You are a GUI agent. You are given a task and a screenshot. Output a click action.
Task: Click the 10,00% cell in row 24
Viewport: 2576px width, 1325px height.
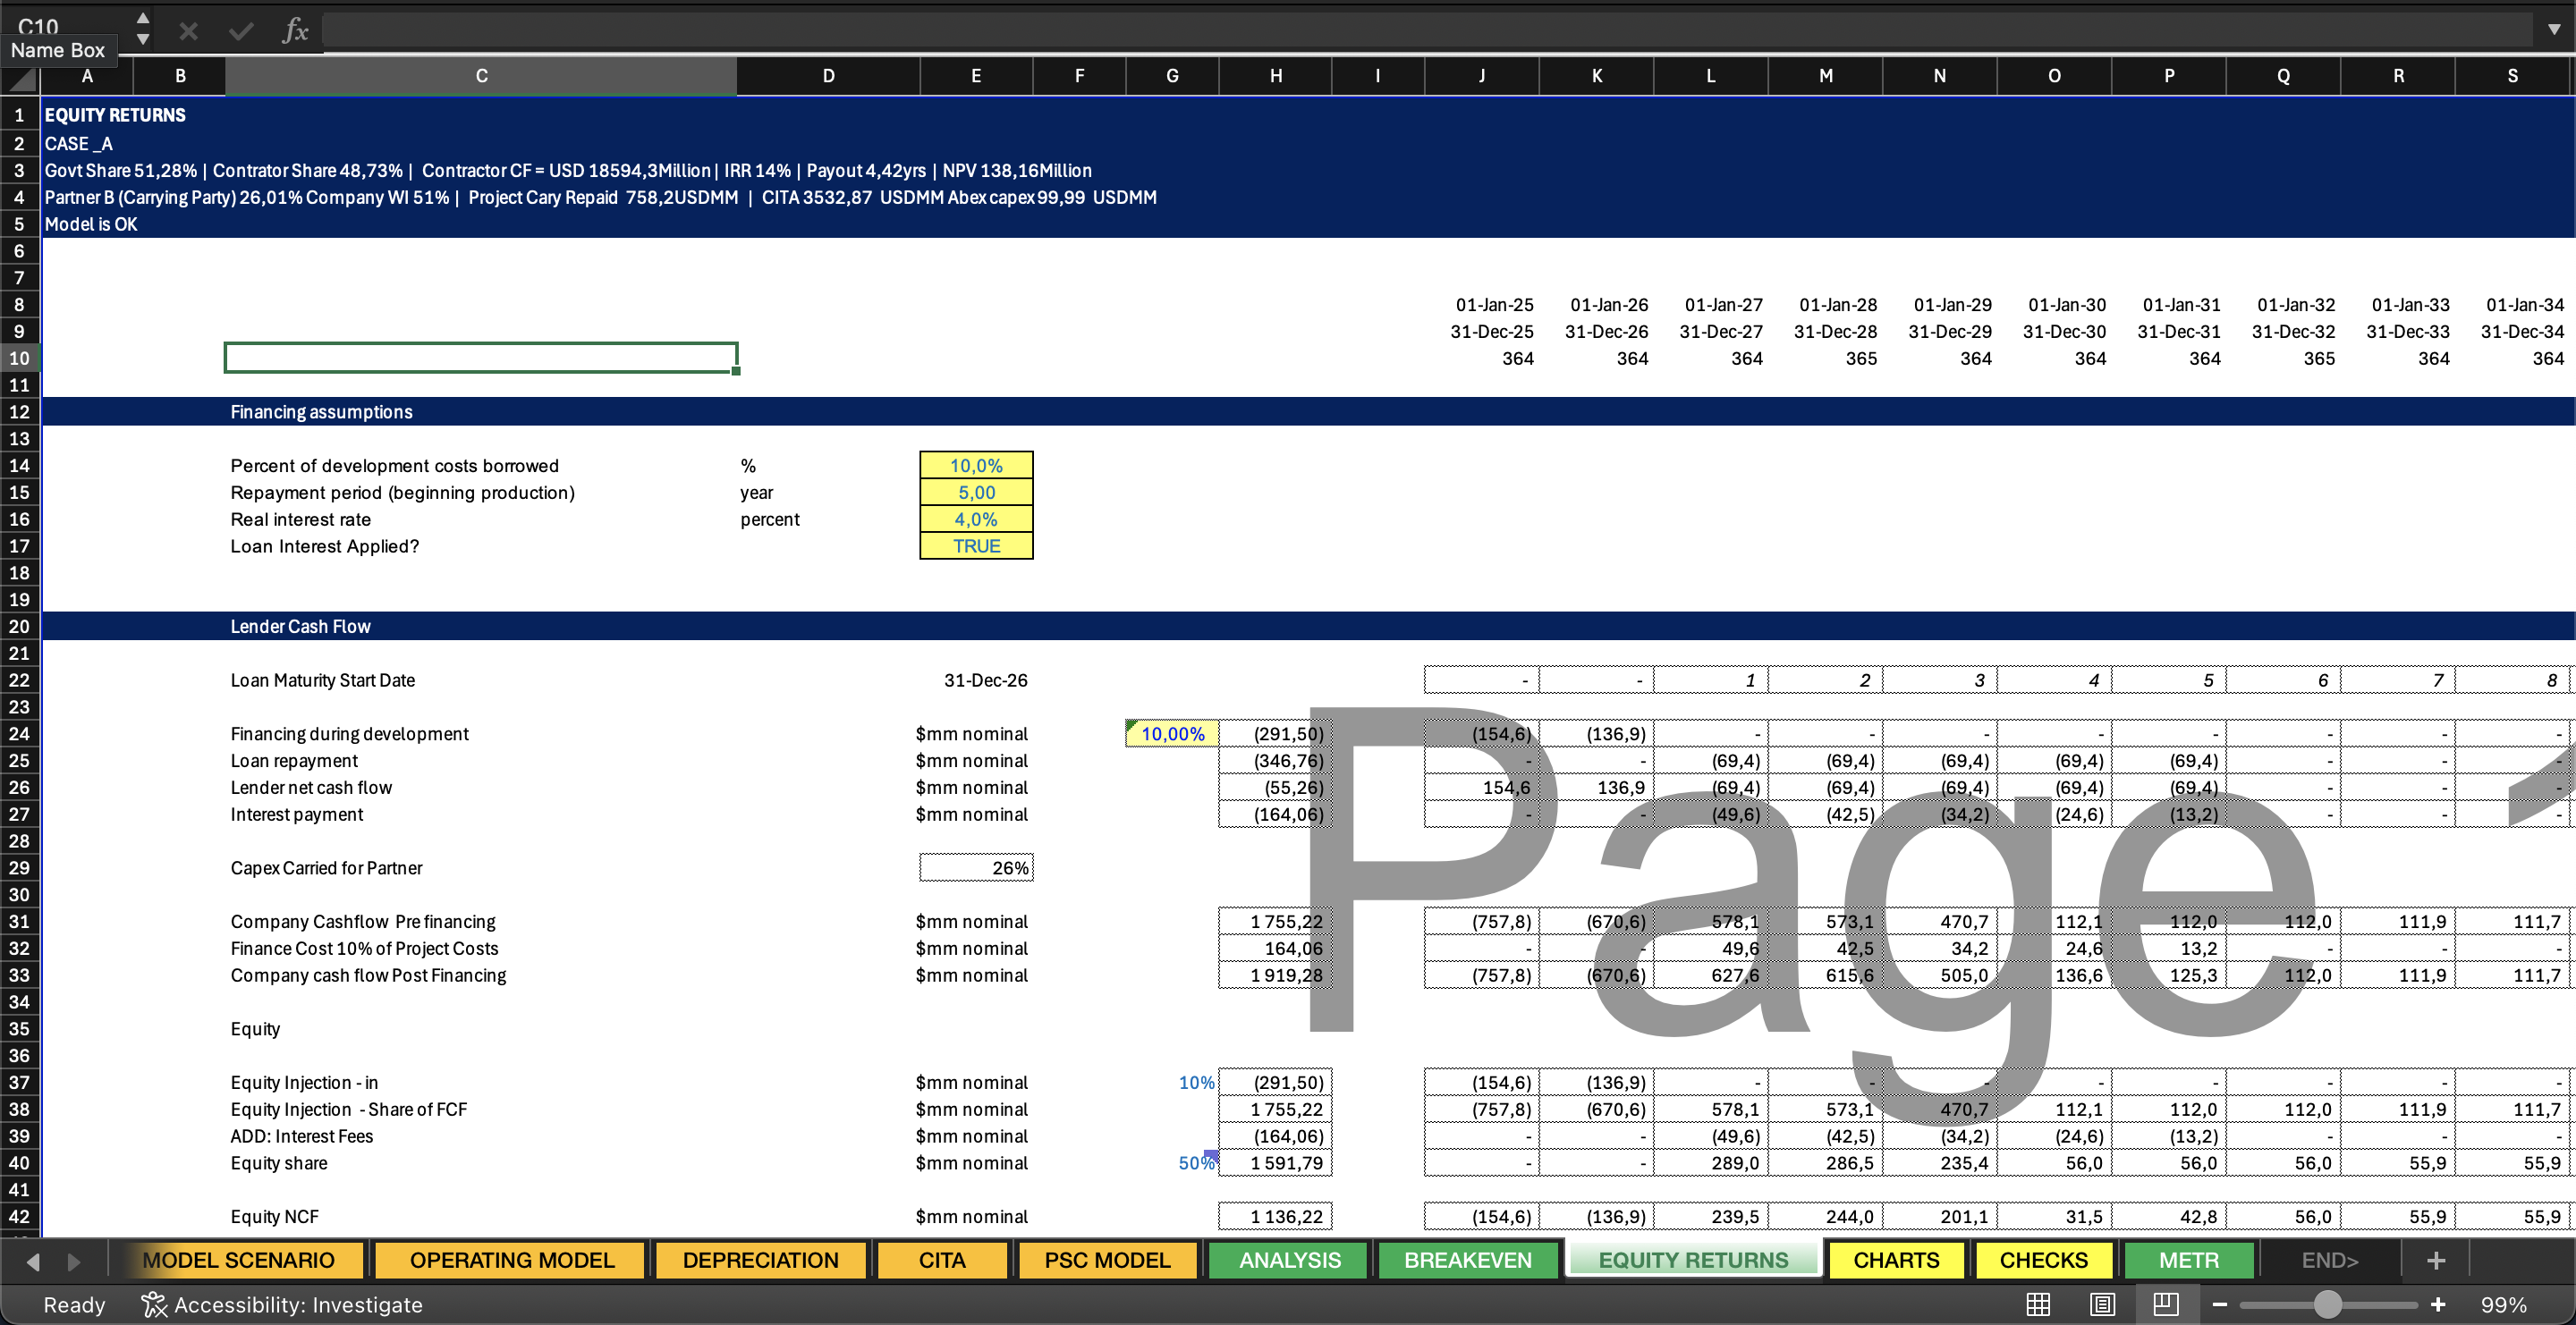pyautogui.click(x=1172, y=733)
